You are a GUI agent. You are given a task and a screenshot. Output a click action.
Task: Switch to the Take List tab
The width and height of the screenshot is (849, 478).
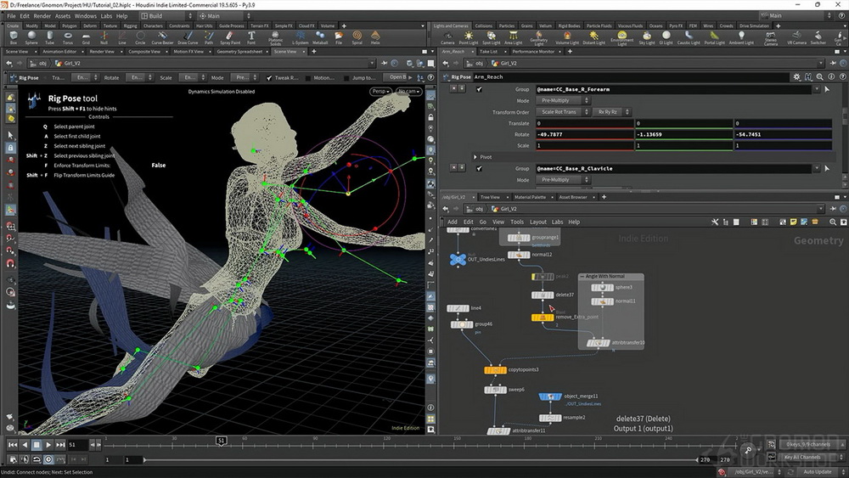(488, 52)
